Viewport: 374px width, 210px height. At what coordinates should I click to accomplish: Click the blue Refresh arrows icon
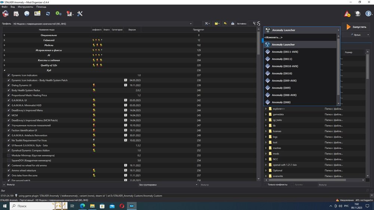click(x=48, y=13)
